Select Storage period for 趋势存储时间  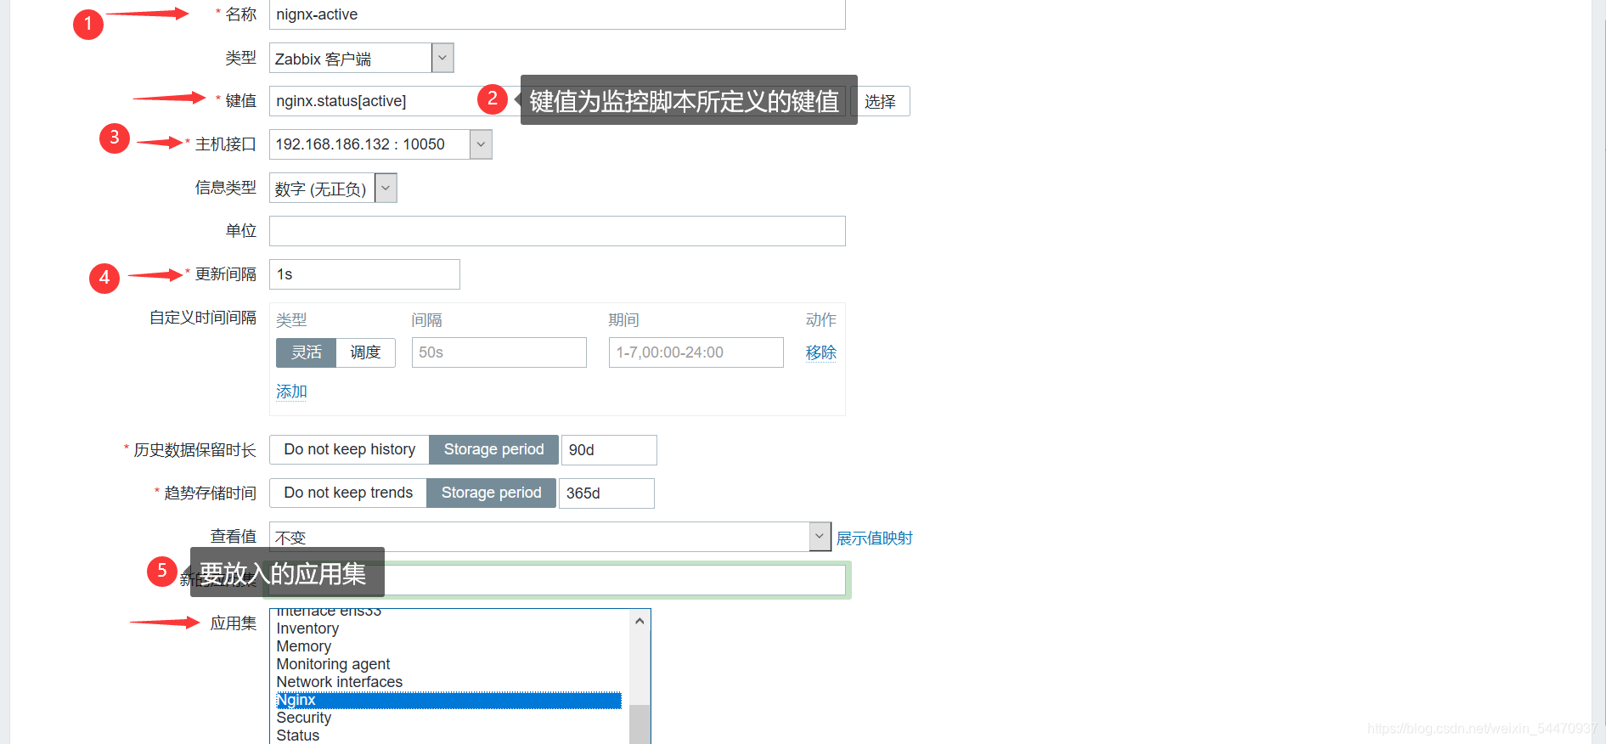tap(492, 493)
